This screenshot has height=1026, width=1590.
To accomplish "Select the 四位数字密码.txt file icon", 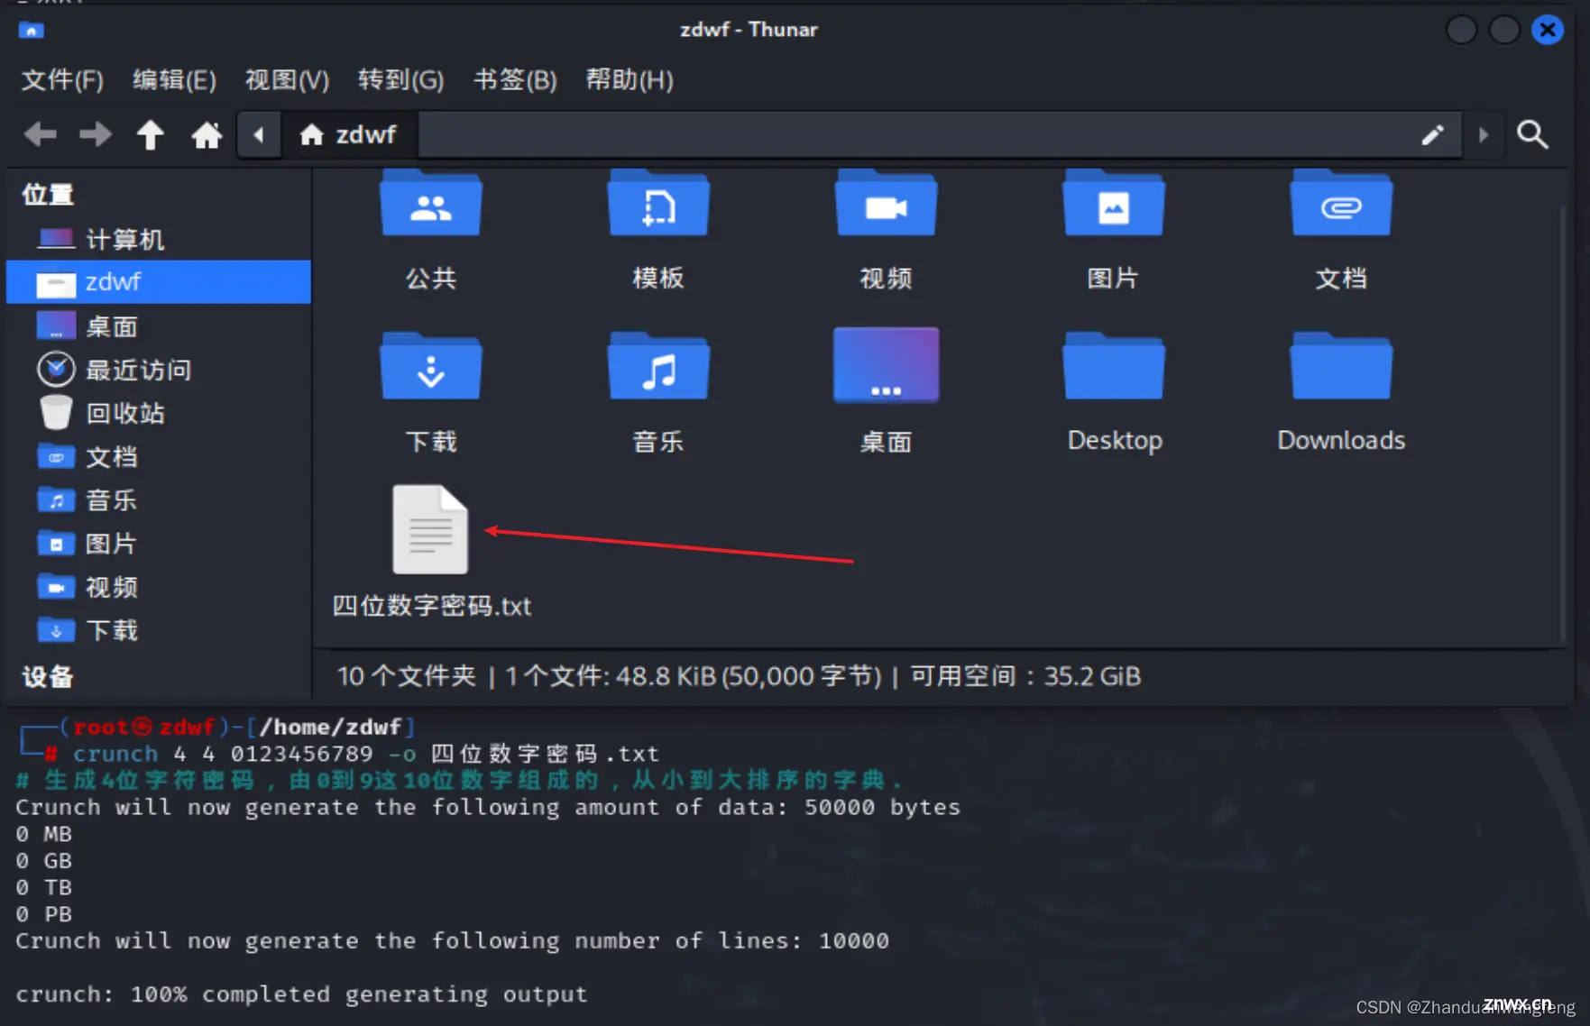I will [x=430, y=529].
